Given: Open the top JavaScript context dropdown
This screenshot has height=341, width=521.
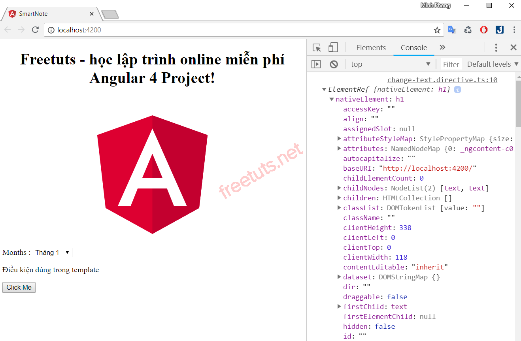Looking at the screenshot, I should pos(390,64).
